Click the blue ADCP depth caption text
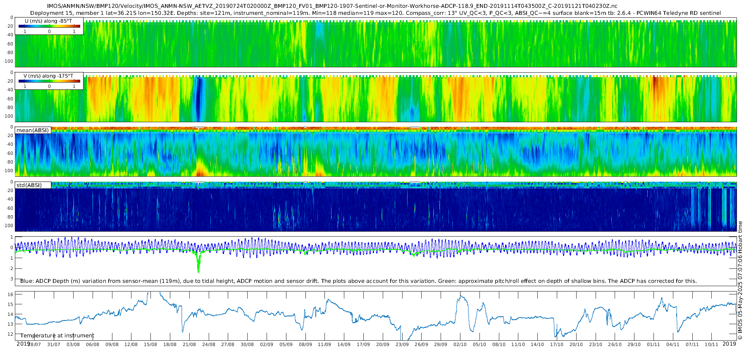744x351 pixels. pyautogui.click(x=358, y=281)
